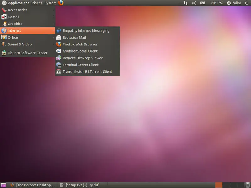Open the System menu
The height and width of the screenshot is (188, 251).
(51, 3)
